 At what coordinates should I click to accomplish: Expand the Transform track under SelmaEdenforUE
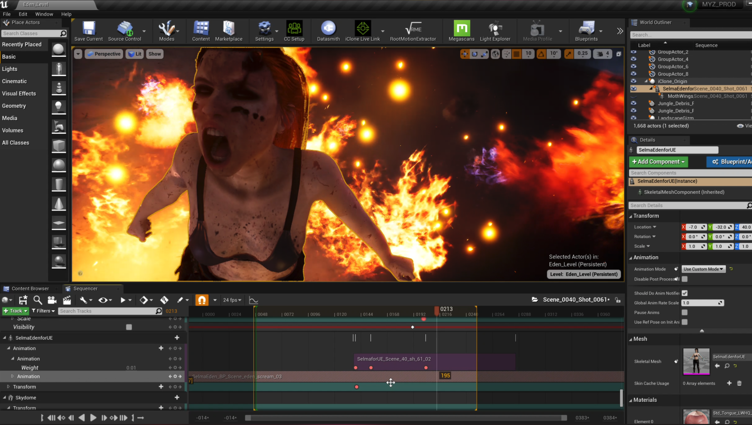point(8,387)
